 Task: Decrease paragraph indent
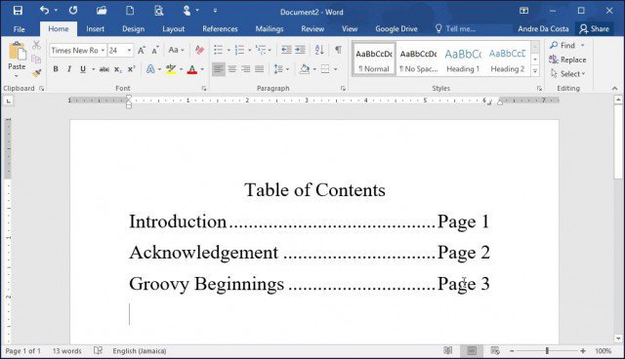(x=286, y=50)
